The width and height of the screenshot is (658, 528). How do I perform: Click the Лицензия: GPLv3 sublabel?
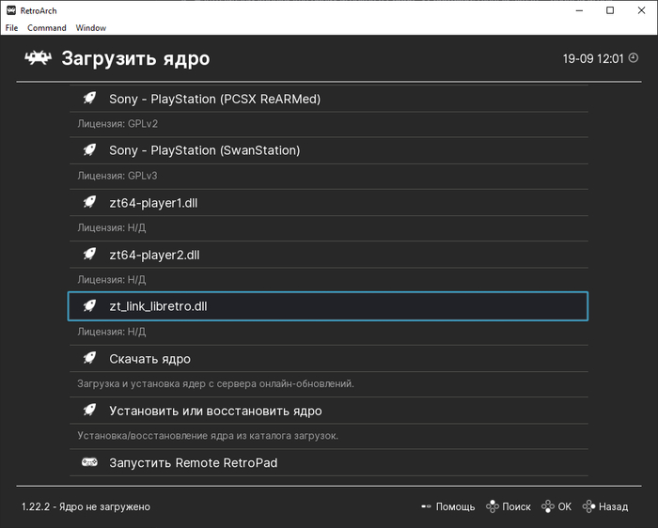(117, 176)
